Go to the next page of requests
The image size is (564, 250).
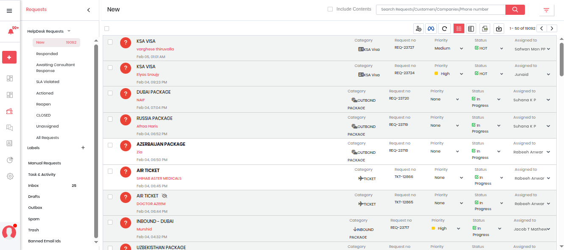(552, 28)
